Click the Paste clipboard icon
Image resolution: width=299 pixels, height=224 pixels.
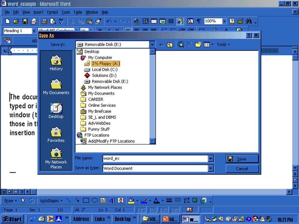[89, 21]
